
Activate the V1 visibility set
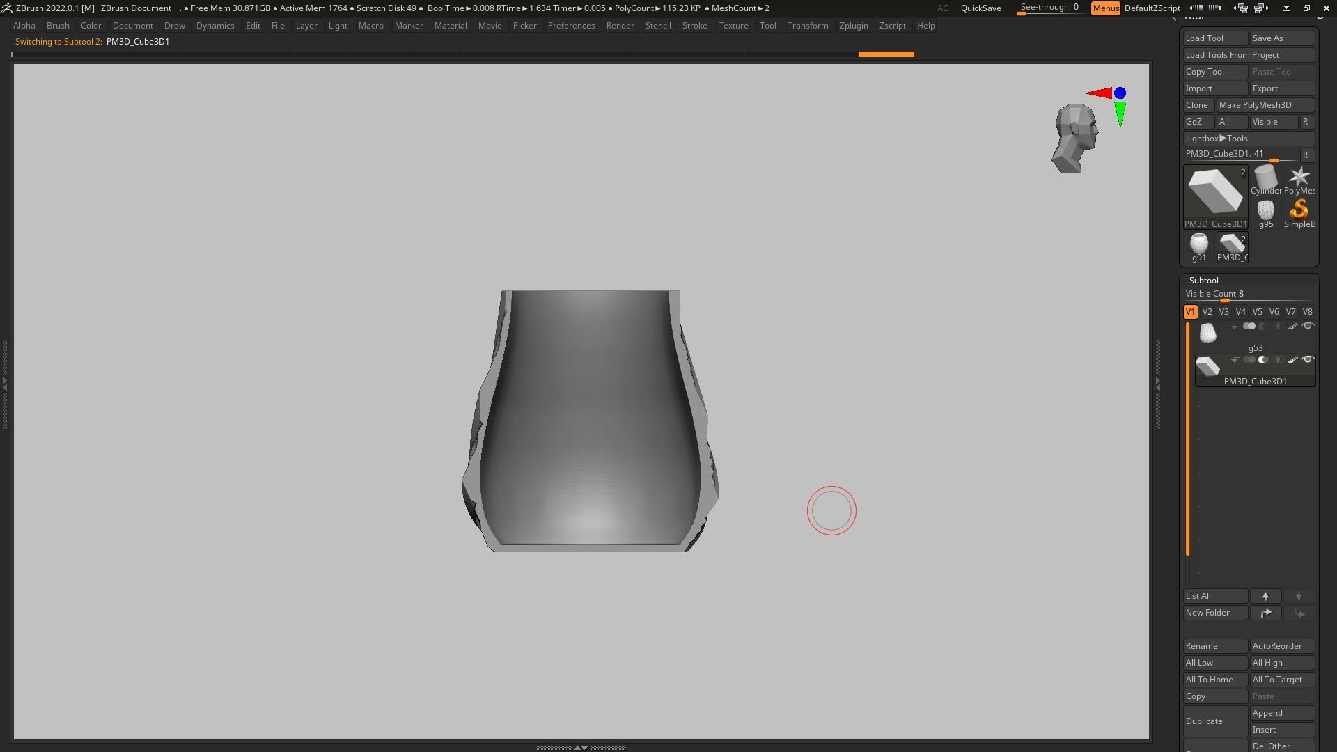pos(1190,312)
